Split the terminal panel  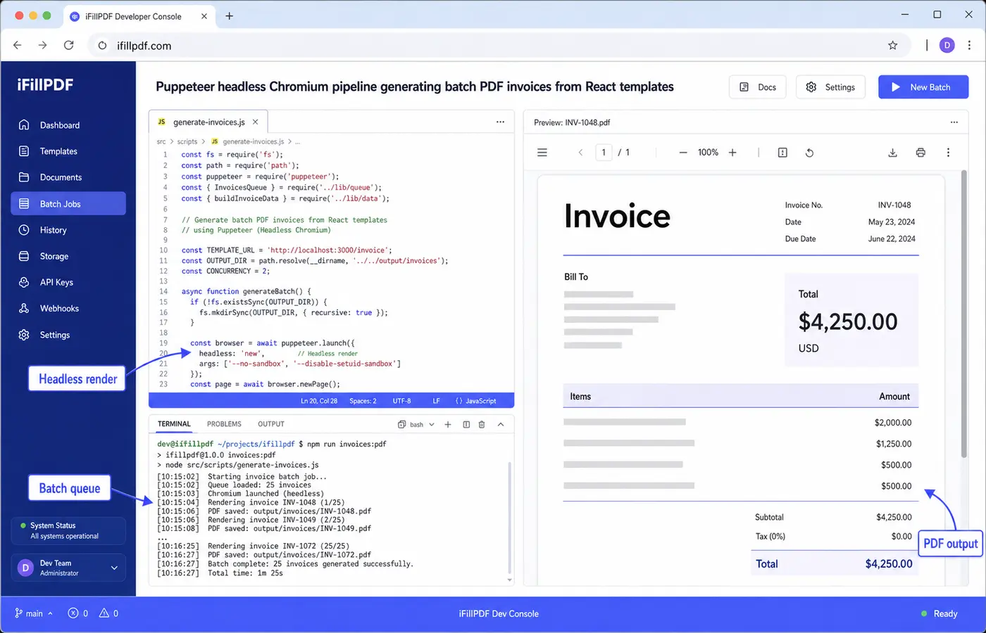[x=466, y=424]
